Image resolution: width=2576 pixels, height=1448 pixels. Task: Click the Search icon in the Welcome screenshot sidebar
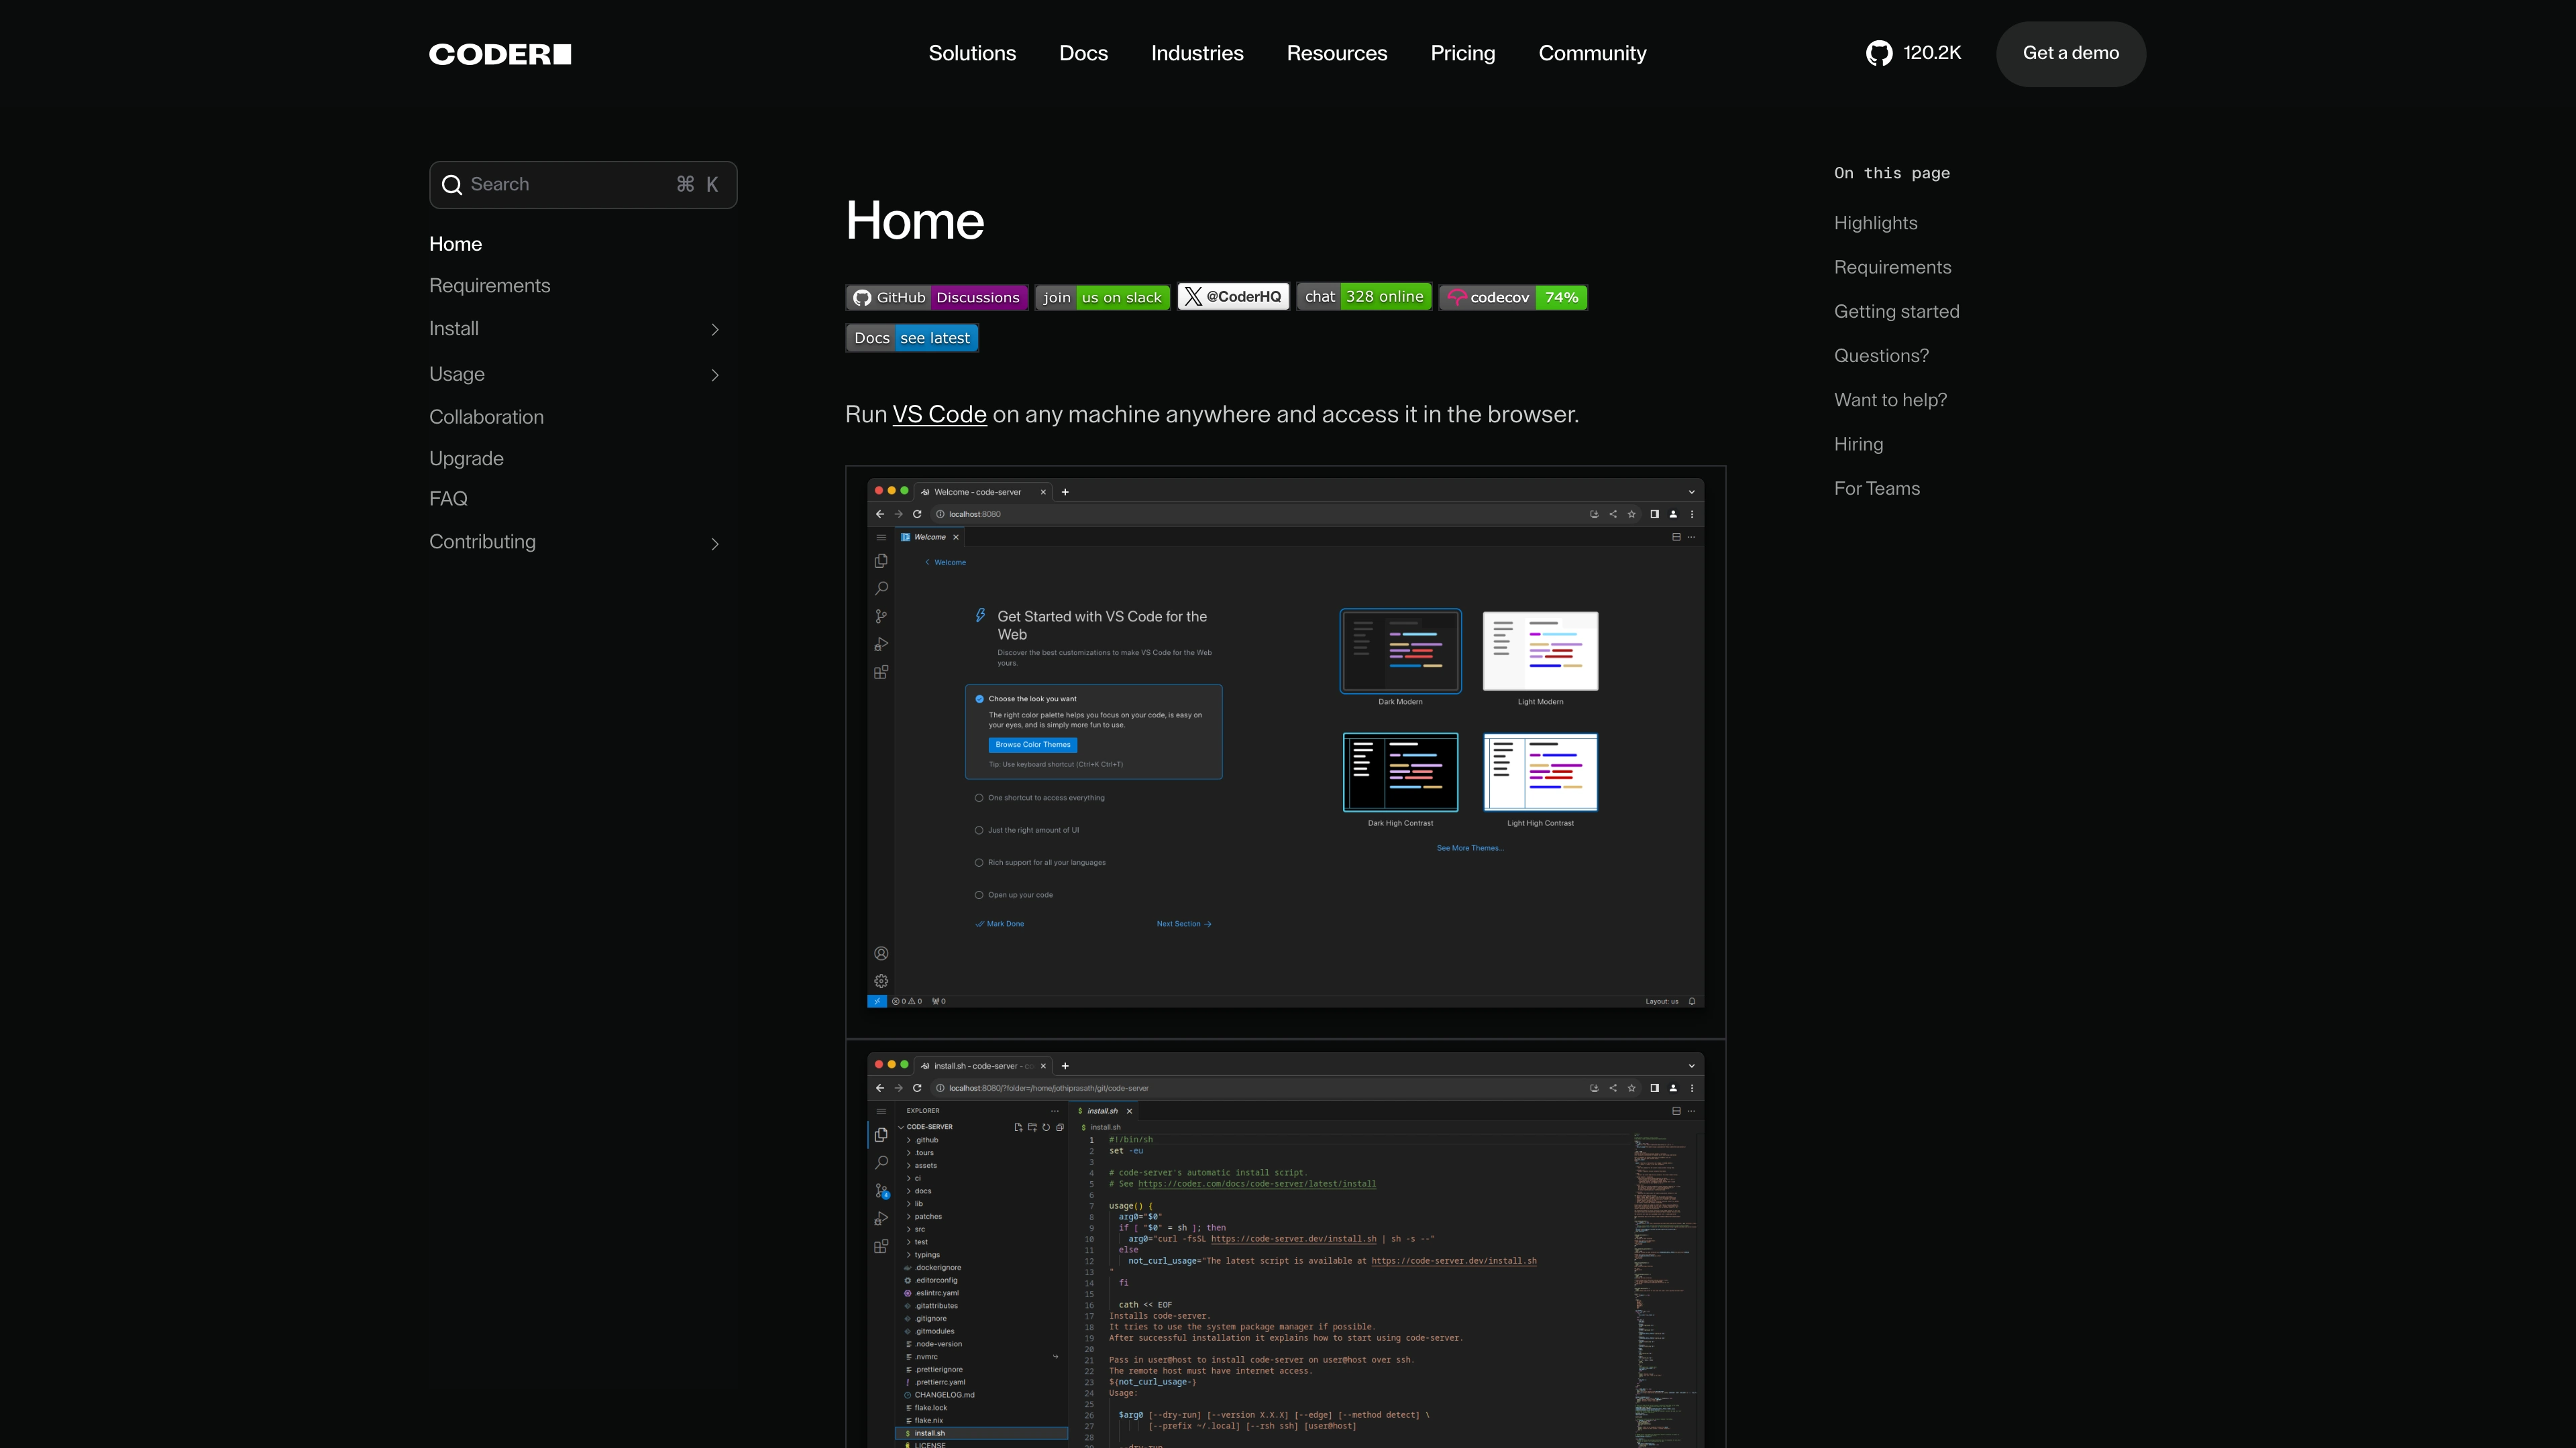point(881,589)
